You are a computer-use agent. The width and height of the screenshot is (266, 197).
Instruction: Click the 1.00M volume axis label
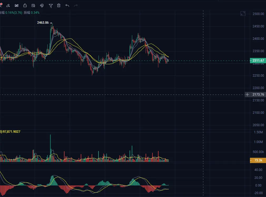pos(258,142)
